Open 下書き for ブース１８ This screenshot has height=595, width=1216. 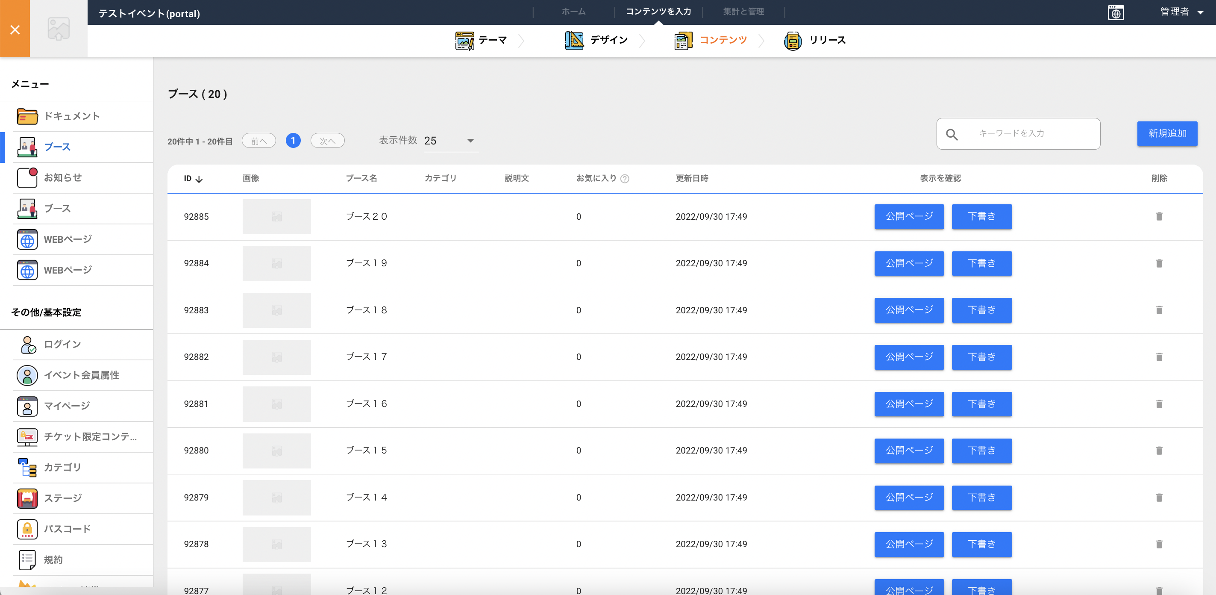[982, 310]
